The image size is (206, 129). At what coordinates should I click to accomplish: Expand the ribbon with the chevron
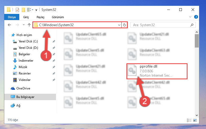point(190,17)
